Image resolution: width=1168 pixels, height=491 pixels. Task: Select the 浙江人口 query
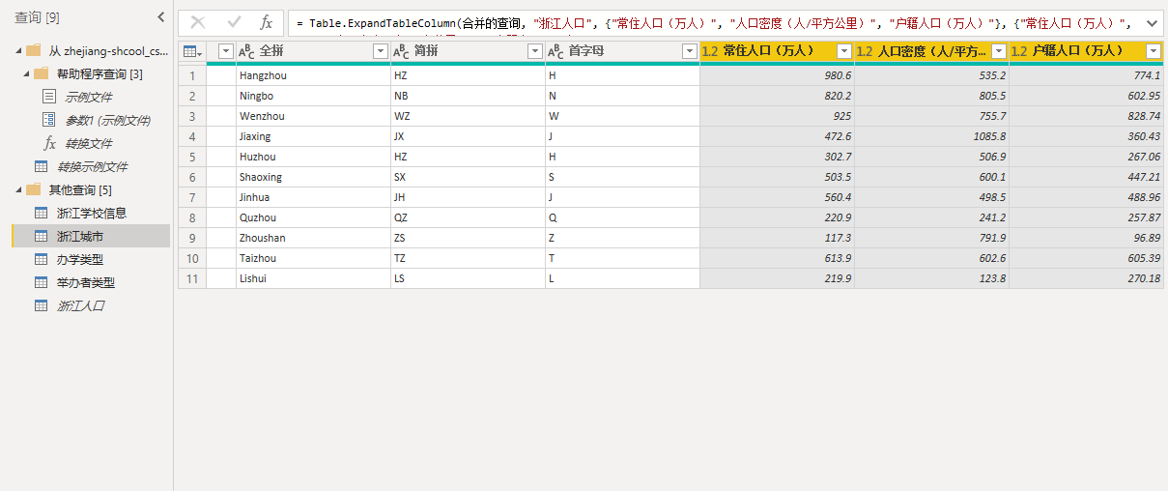pos(80,305)
